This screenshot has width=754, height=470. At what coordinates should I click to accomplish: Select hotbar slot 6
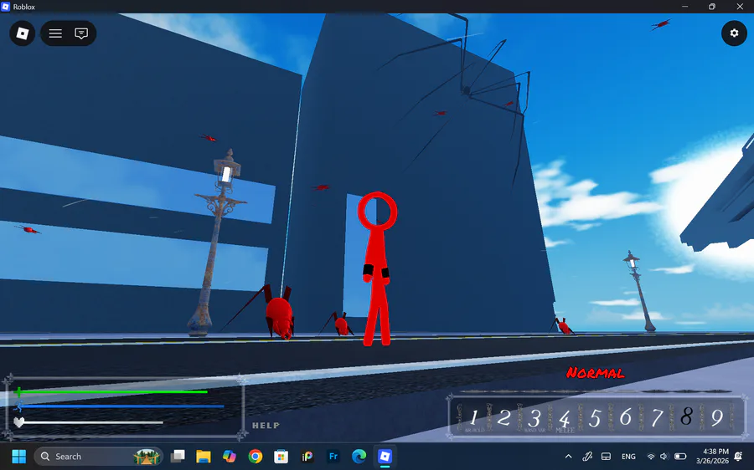click(626, 417)
